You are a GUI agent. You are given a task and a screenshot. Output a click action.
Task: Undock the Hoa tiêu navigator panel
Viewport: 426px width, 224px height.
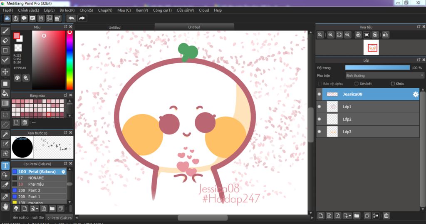coord(419,27)
